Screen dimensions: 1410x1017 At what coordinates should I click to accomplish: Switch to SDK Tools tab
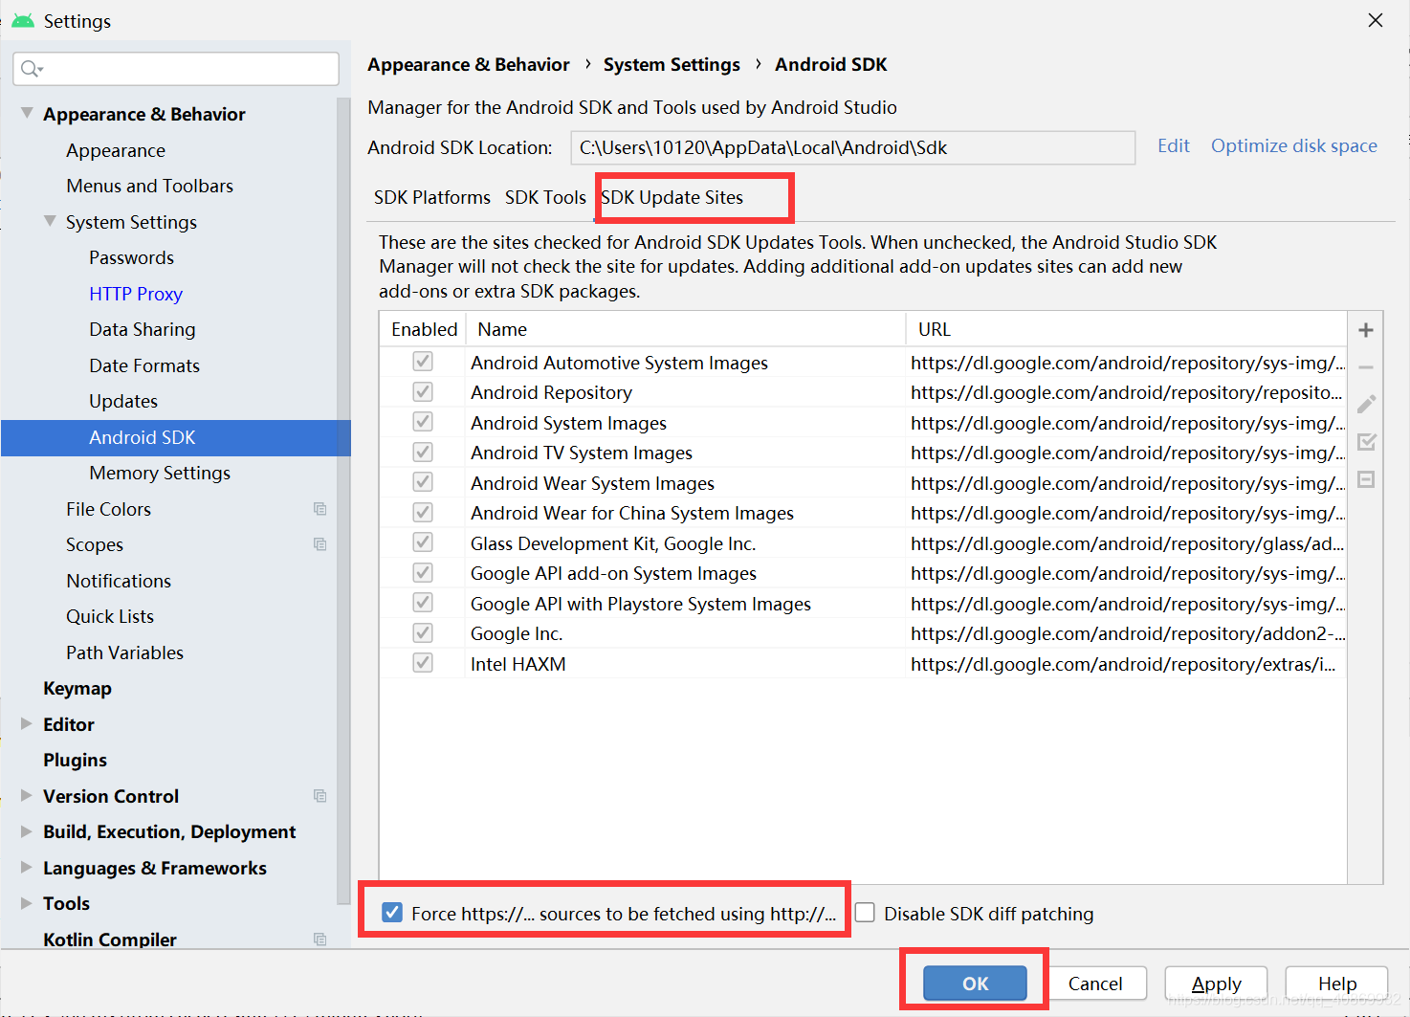pos(545,197)
